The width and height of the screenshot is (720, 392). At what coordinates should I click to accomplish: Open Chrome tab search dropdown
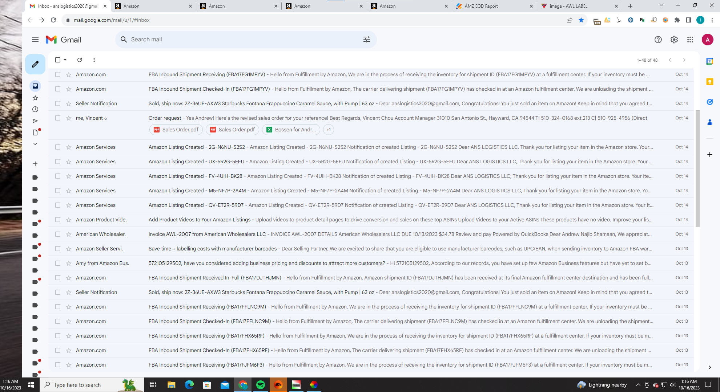coord(661,5)
